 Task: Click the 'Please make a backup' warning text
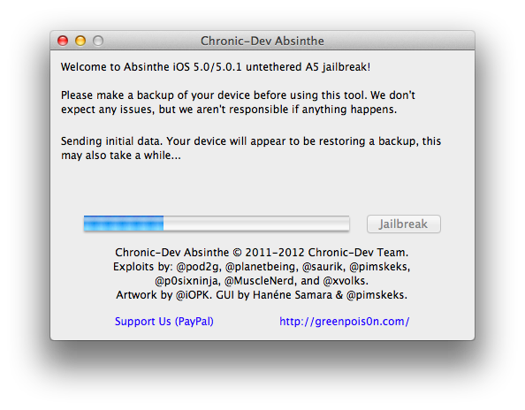tap(238, 102)
